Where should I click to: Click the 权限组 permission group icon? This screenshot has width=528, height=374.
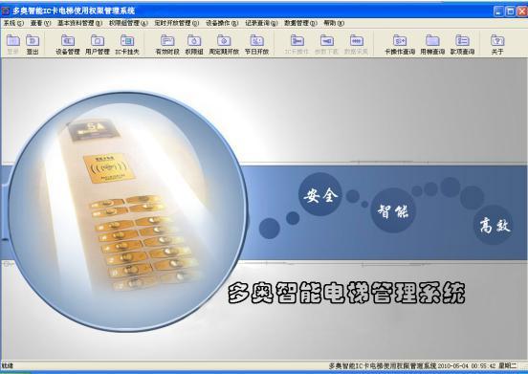coord(194,44)
